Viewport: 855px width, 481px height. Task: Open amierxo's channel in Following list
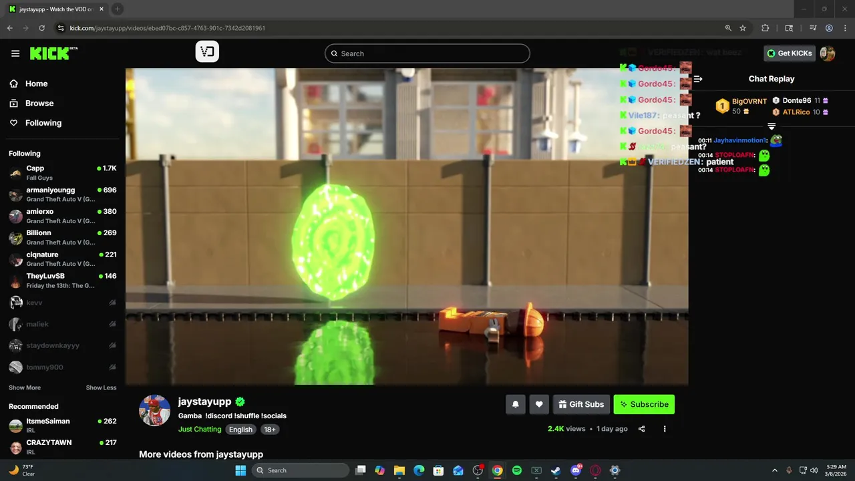63,216
